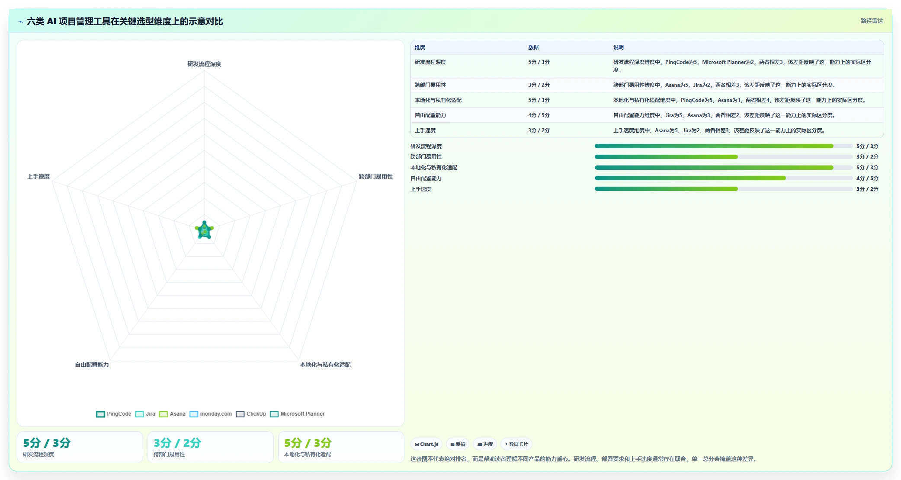The width and height of the screenshot is (901, 480).
Task: Select the 表格 tag chip
Action: (x=458, y=444)
